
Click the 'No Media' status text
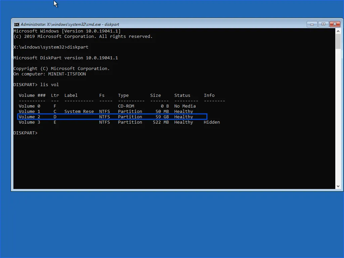click(x=185, y=106)
